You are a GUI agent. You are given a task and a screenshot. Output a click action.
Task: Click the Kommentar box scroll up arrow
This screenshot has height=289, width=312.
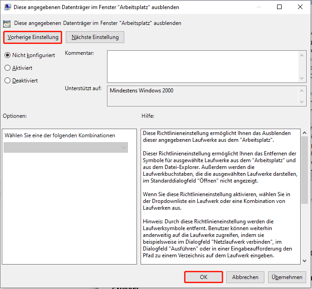[x=302, y=54]
